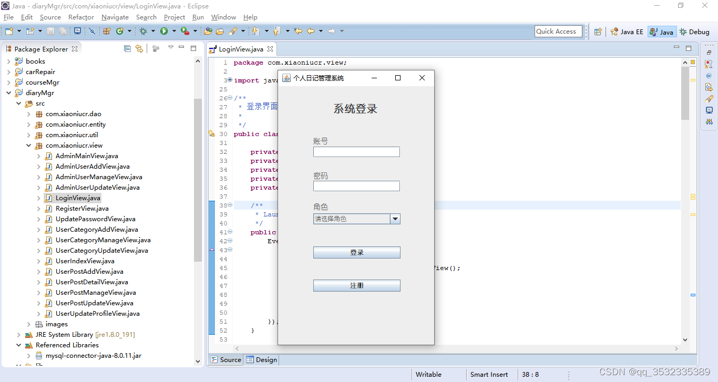Expand the books project node
The width and height of the screenshot is (718, 382).
click(8, 61)
